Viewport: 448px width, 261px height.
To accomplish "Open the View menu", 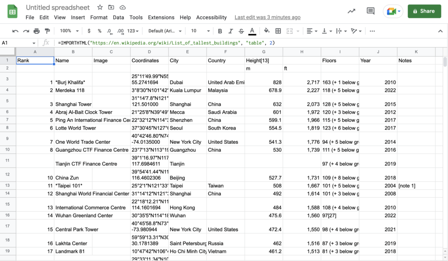I will point(59,17).
